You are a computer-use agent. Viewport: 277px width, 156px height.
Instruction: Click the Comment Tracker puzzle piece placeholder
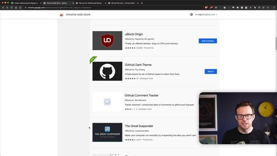click(107, 102)
